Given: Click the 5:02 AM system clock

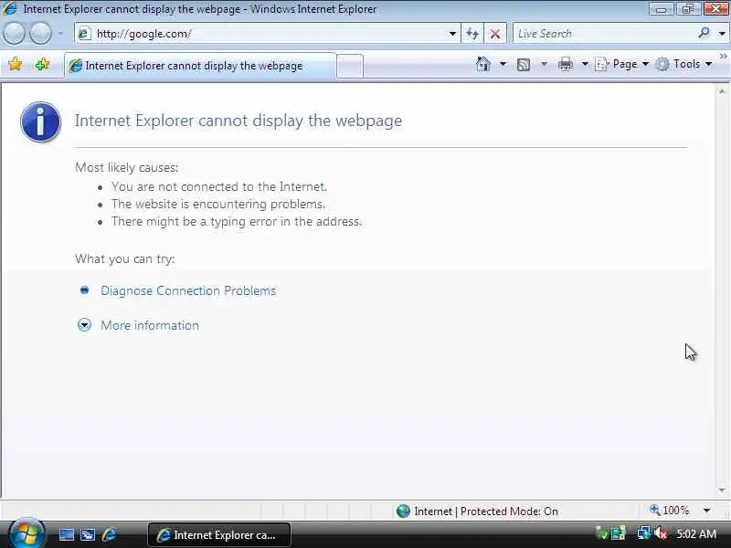Looking at the screenshot, I should (x=696, y=534).
